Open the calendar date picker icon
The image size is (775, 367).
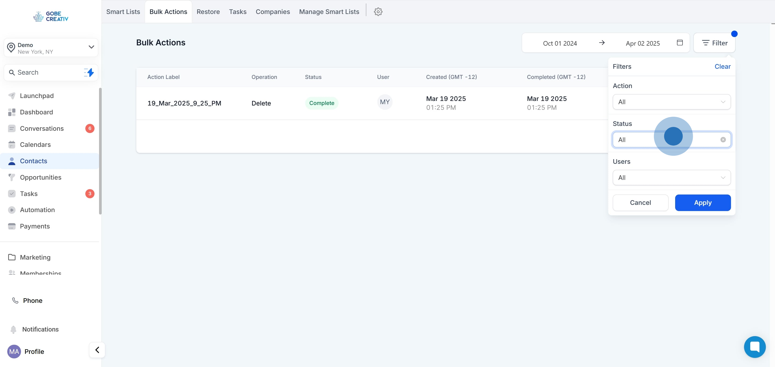pyautogui.click(x=679, y=43)
